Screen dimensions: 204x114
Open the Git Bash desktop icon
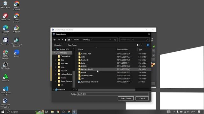pos(17,29)
